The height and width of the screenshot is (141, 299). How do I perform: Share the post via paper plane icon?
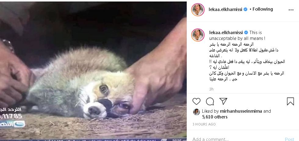click(x=223, y=101)
